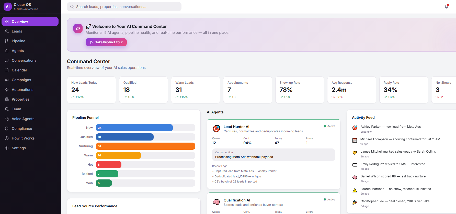456x214 pixels.
Task: Click Qualification AI Active status
Action: click(329, 200)
